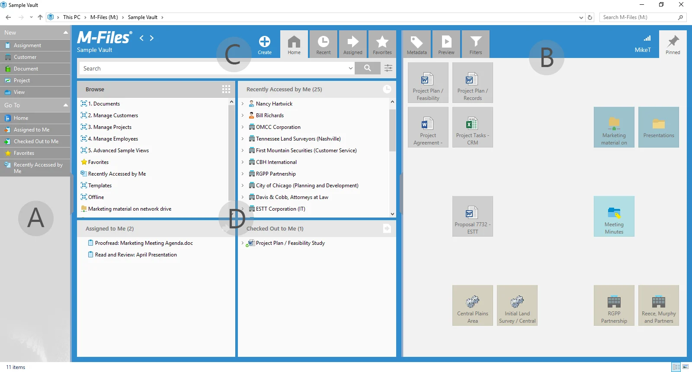Expand Bill Richards entry

tap(243, 115)
